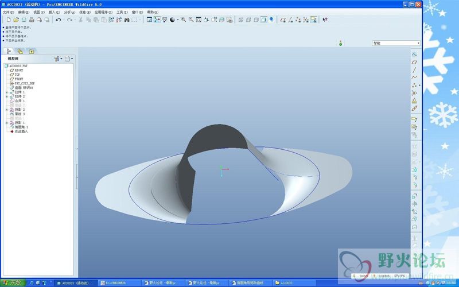Viewport: 459px width, 287px height.
Task: Open the model tree show dropdown
Action: tap(69, 59)
